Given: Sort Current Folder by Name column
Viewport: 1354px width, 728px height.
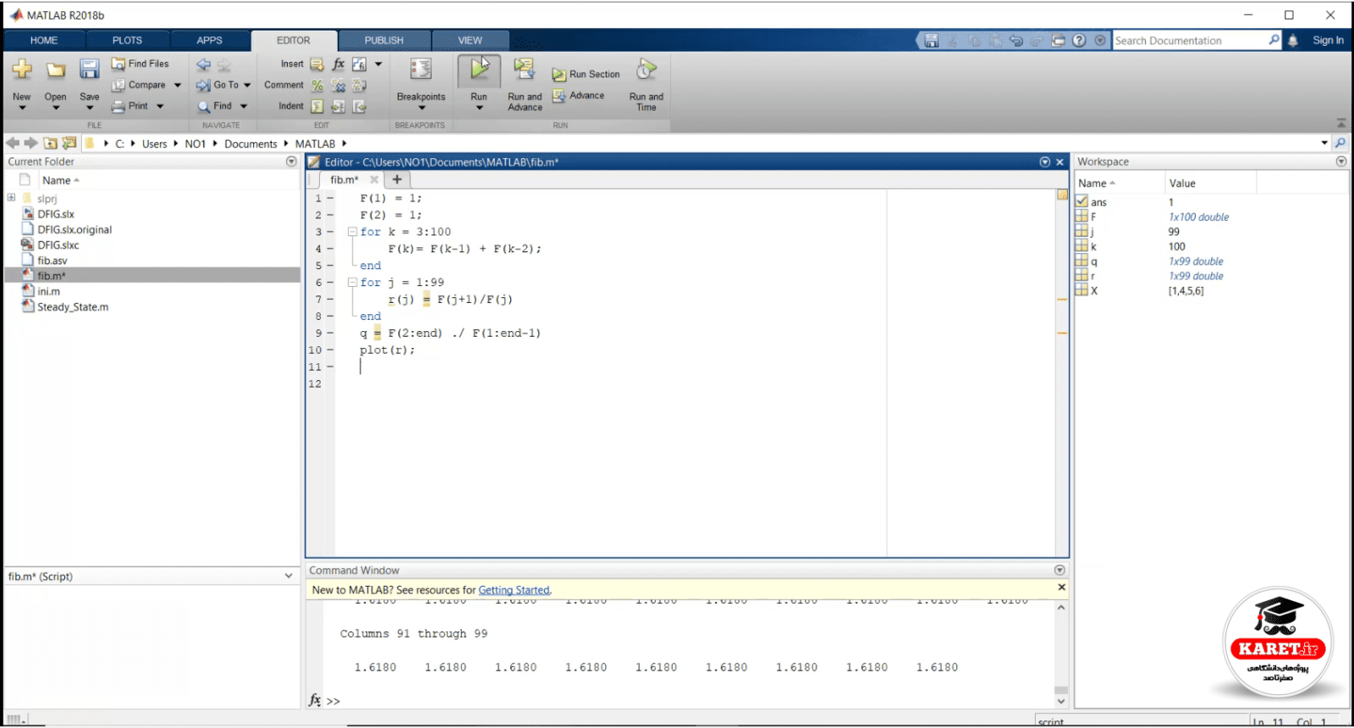Looking at the screenshot, I should point(57,180).
